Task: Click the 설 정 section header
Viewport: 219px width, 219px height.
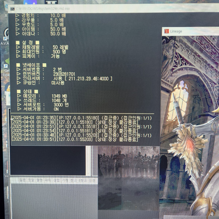Action: click(27, 42)
